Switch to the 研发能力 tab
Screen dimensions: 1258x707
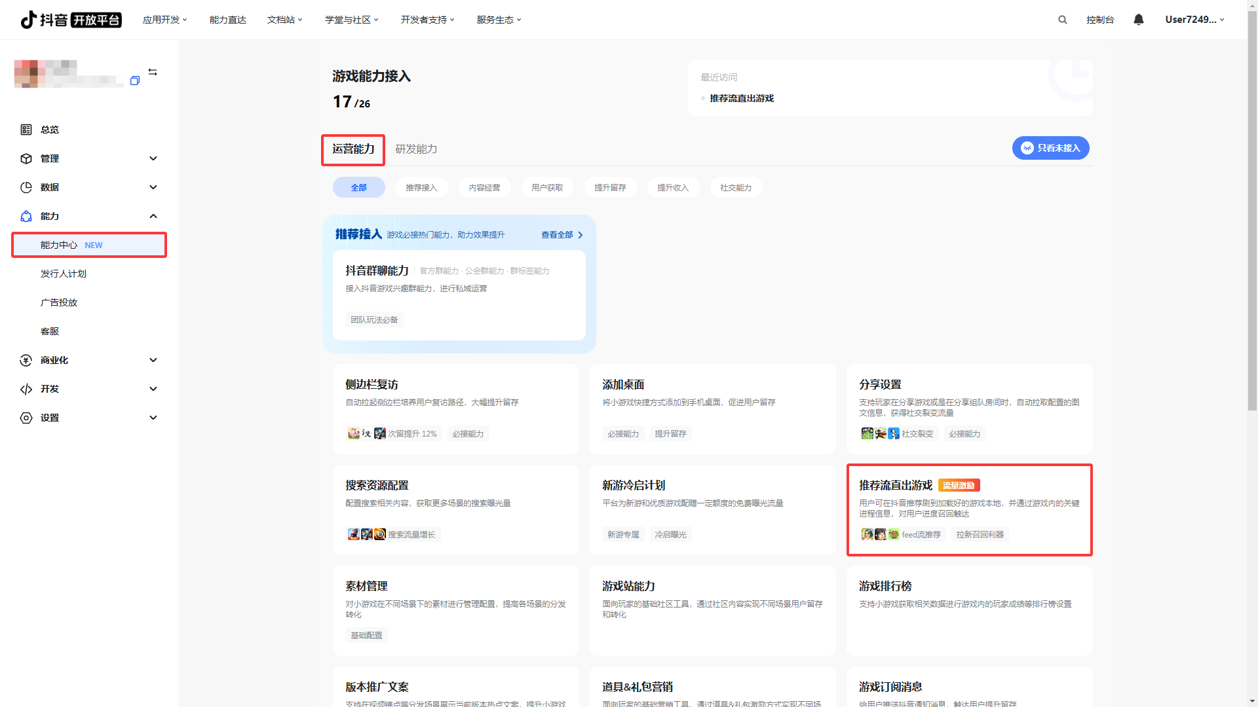[416, 149]
